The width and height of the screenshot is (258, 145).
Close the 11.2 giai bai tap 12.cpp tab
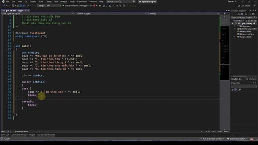[x=28, y=10]
